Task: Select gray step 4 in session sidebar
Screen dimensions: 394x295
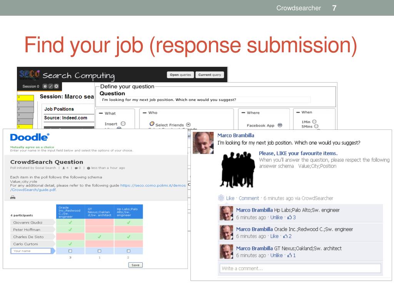Action: (x=25, y=122)
